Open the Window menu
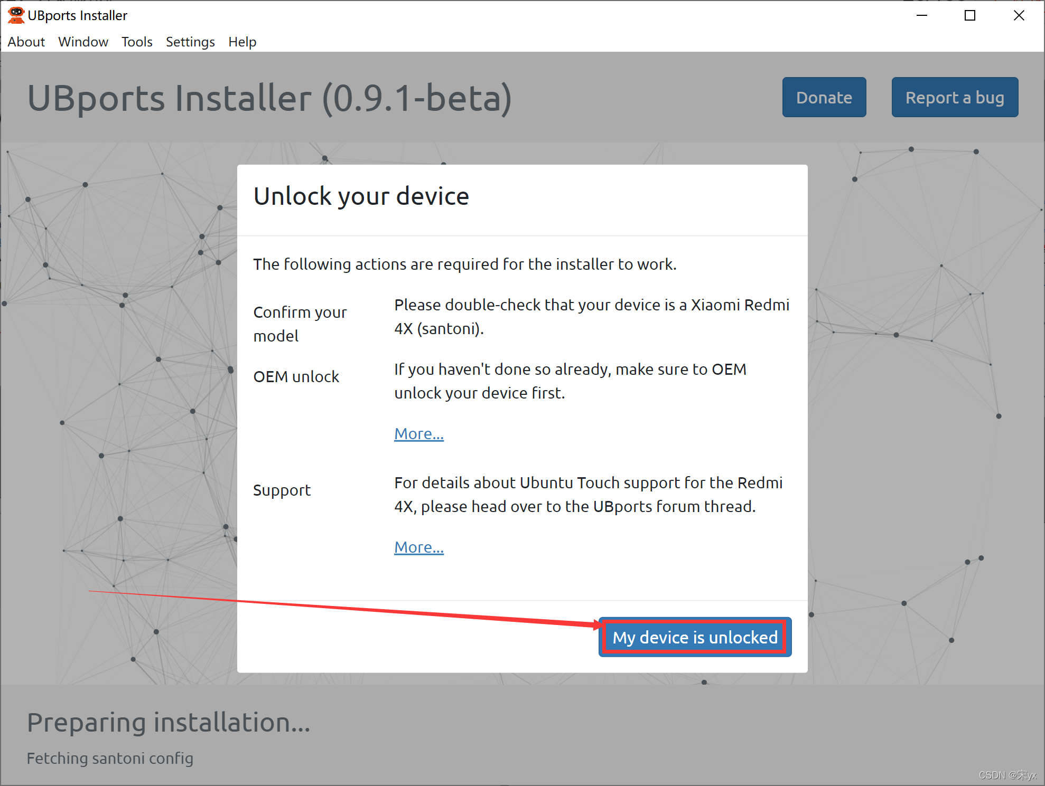Image resolution: width=1045 pixels, height=786 pixels. 83,42
